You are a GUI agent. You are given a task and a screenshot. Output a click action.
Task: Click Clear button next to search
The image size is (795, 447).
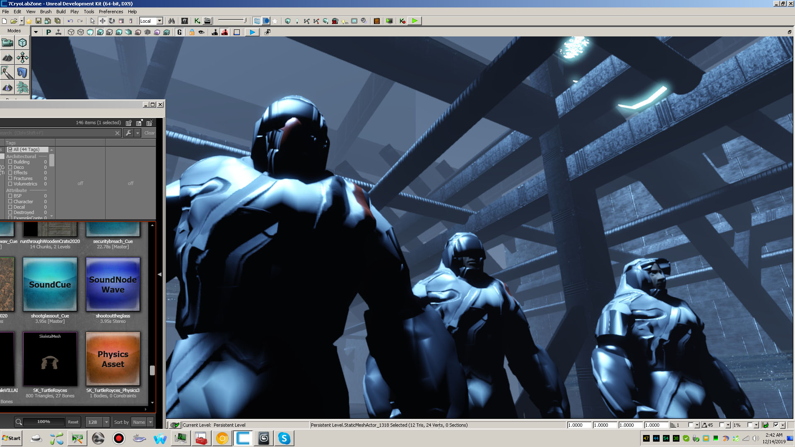coord(149,133)
